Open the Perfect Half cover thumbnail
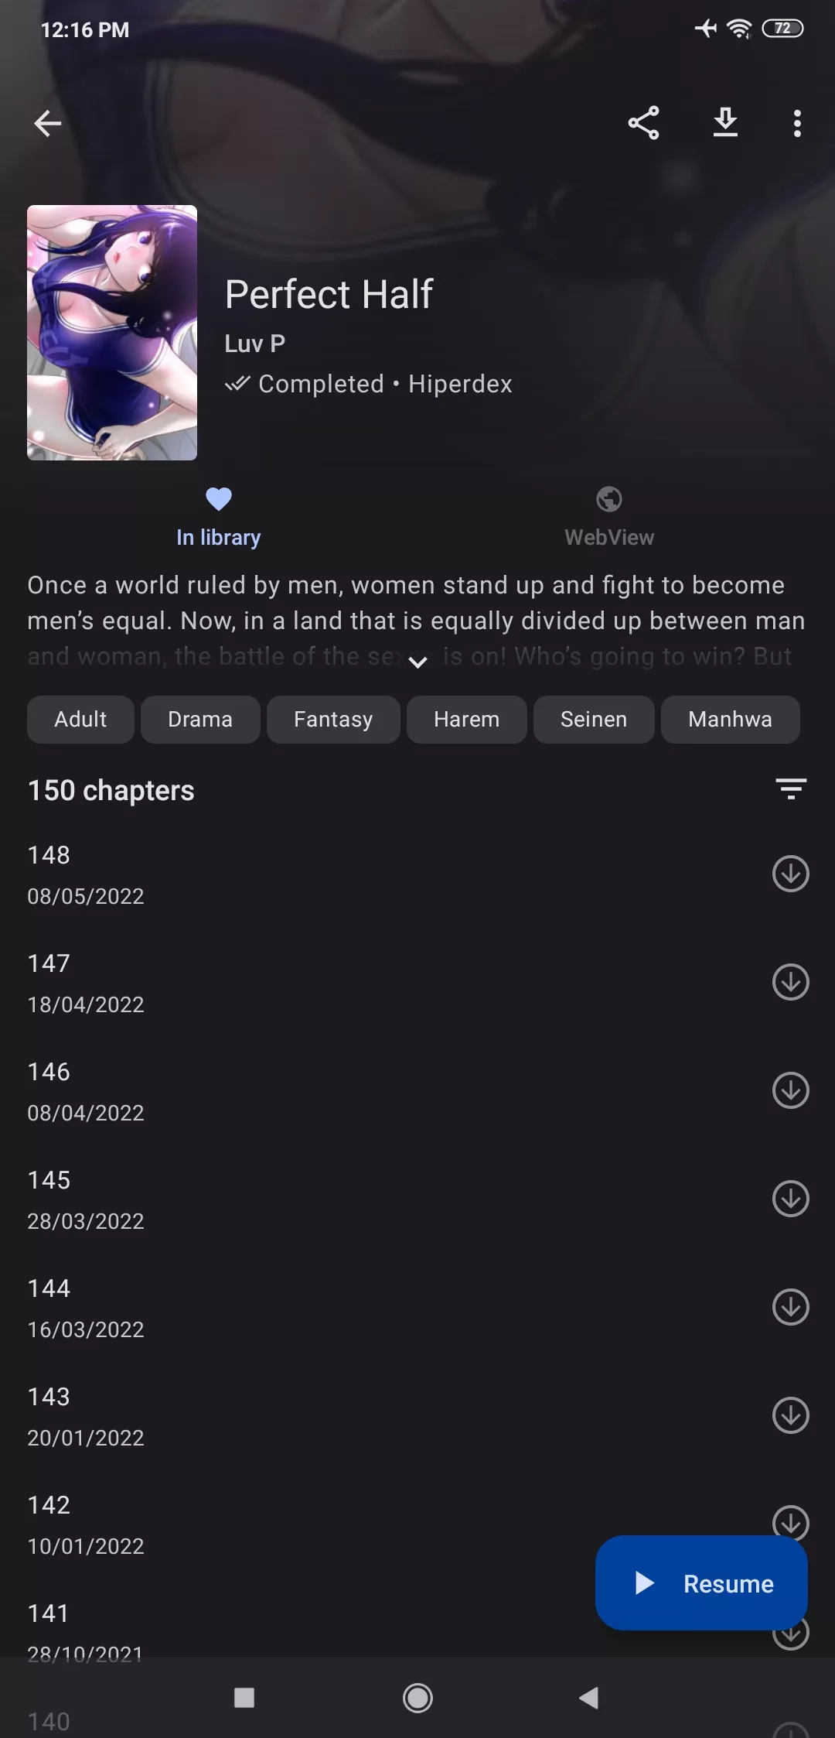The height and width of the screenshot is (1738, 835). [112, 333]
